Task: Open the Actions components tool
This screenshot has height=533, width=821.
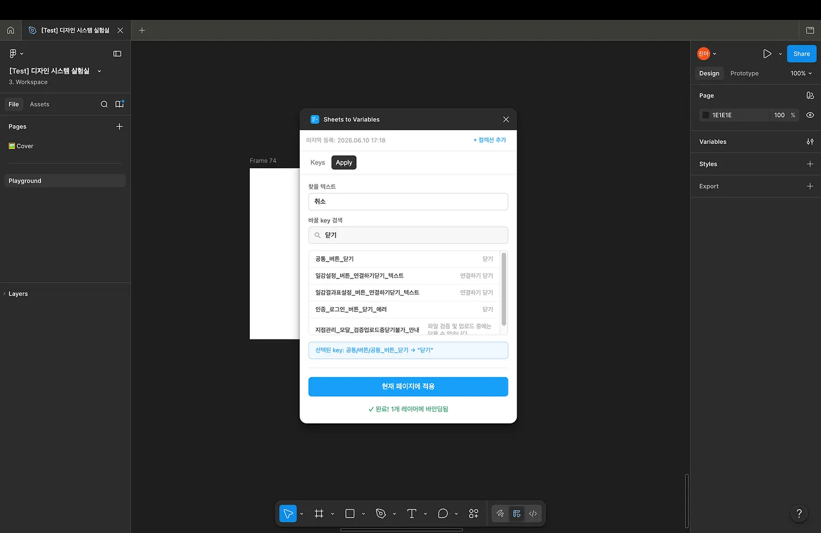Action: pos(474,514)
